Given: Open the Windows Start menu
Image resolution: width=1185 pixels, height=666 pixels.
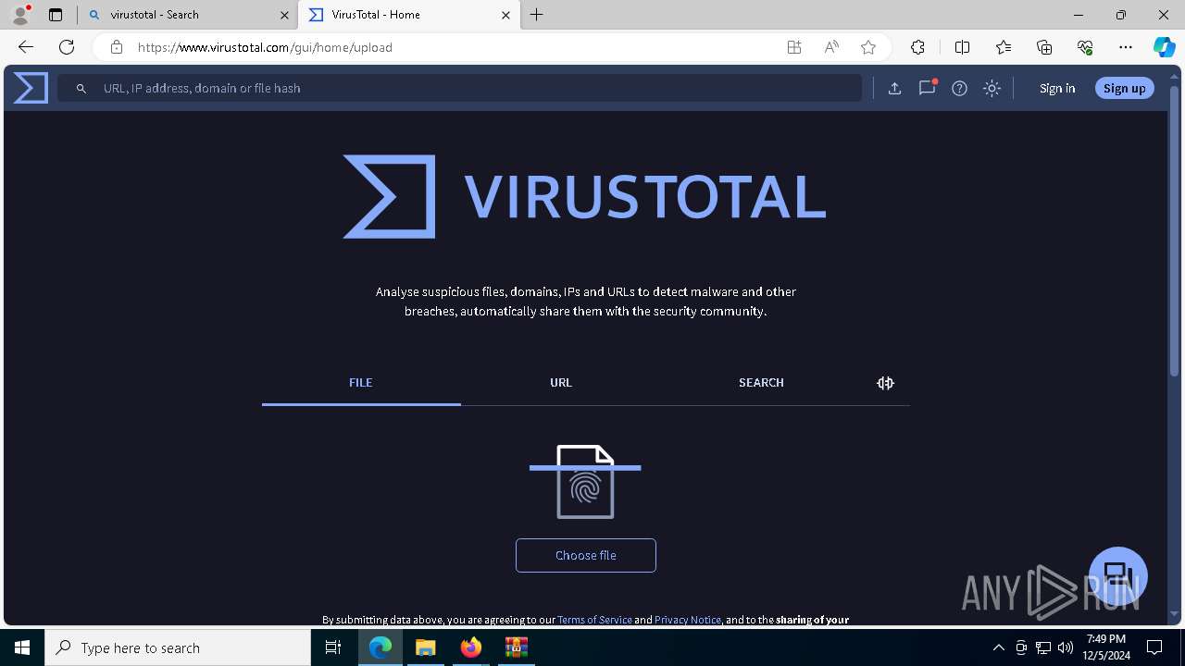Looking at the screenshot, I should [x=22, y=647].
